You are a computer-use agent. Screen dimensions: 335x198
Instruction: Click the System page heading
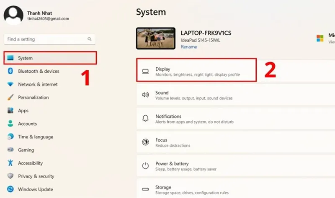tap(151, 12)
